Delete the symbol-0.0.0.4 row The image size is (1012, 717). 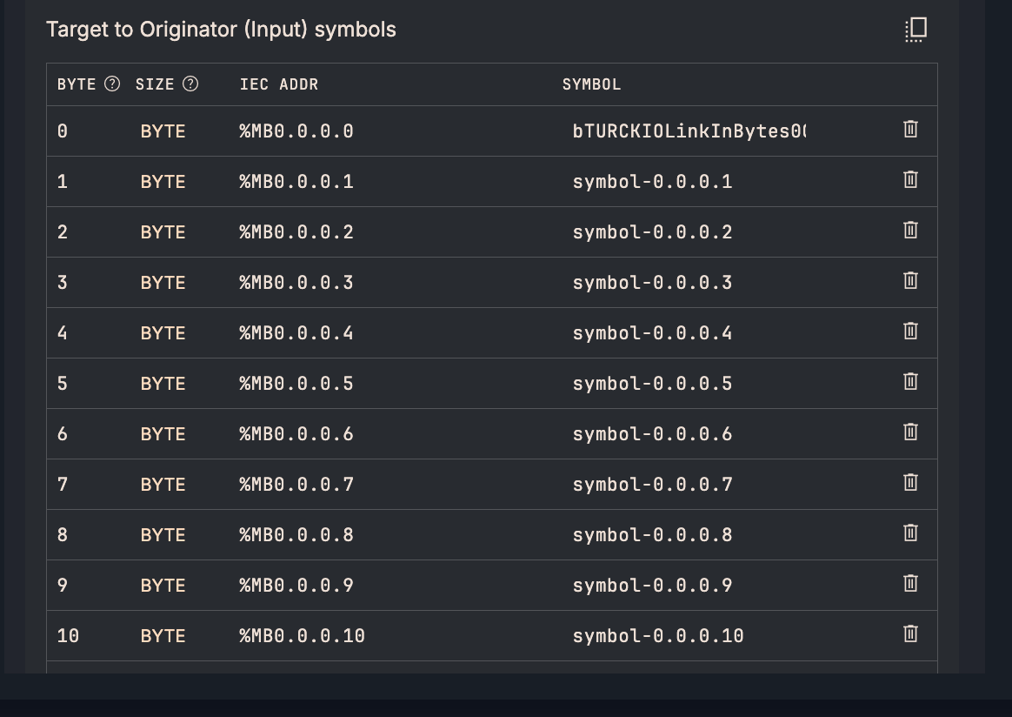tap(910, 332)
